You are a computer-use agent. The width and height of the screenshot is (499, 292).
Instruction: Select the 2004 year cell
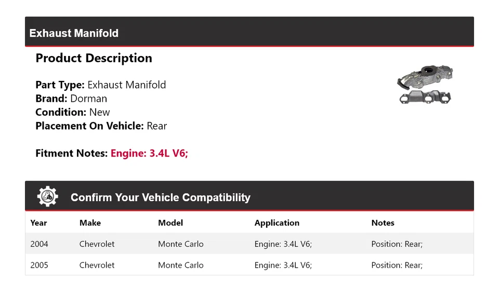(39, 244)
